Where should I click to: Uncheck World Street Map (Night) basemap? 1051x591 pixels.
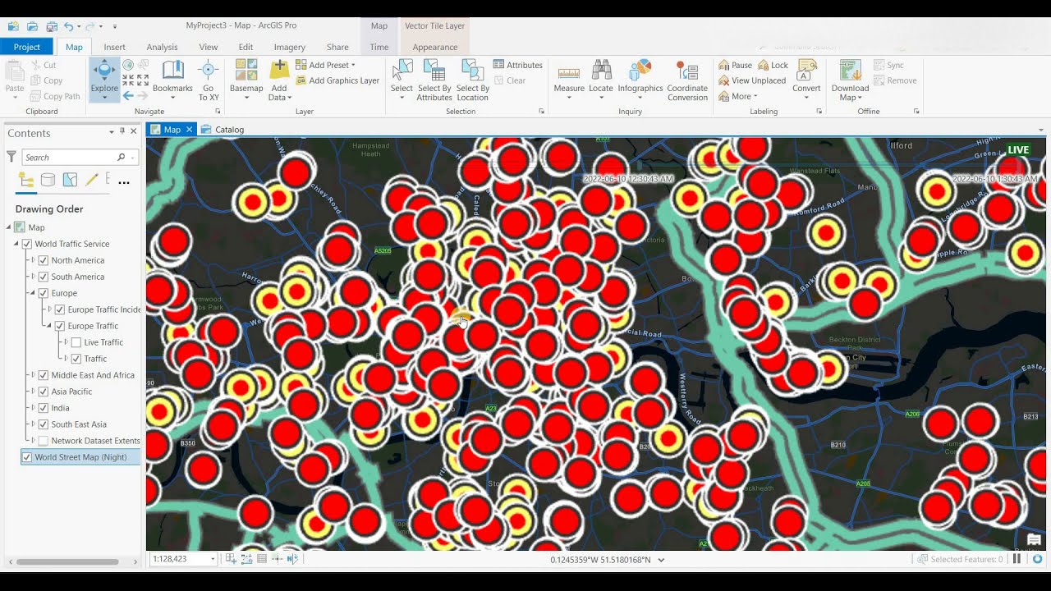[27, 457]
